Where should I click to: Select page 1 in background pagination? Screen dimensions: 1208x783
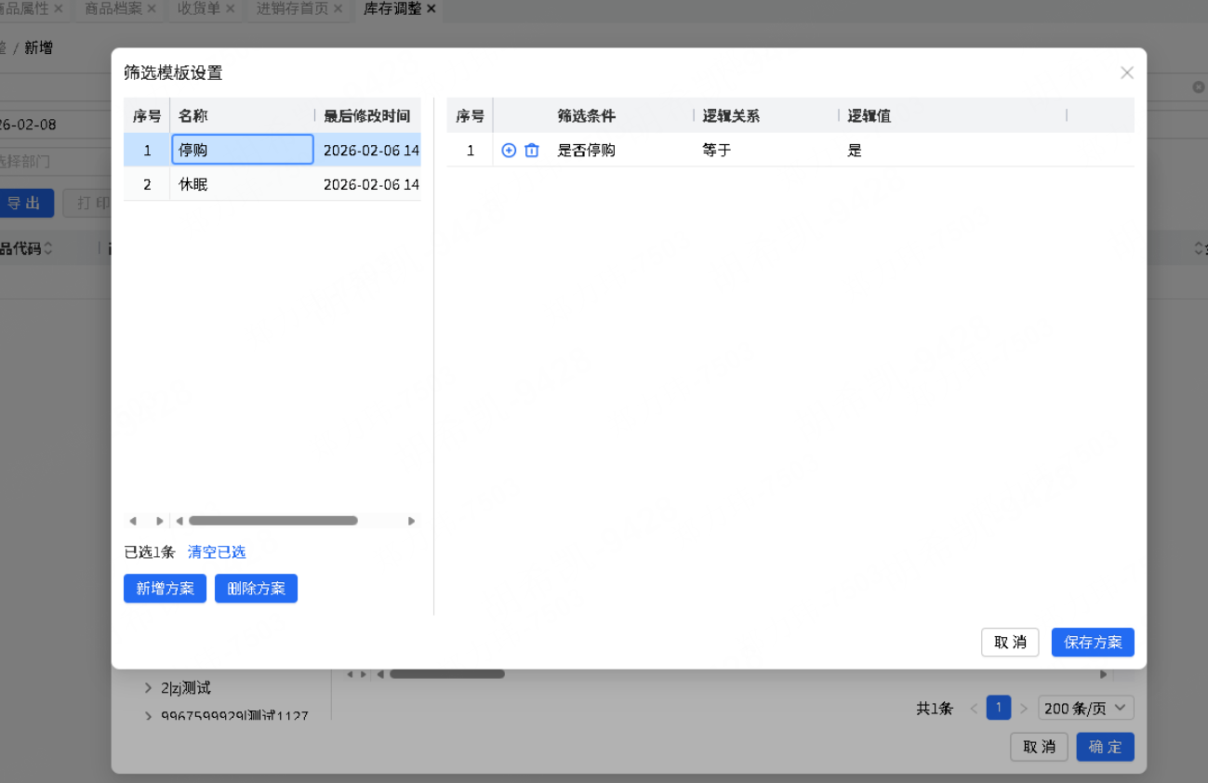point(998,709)
